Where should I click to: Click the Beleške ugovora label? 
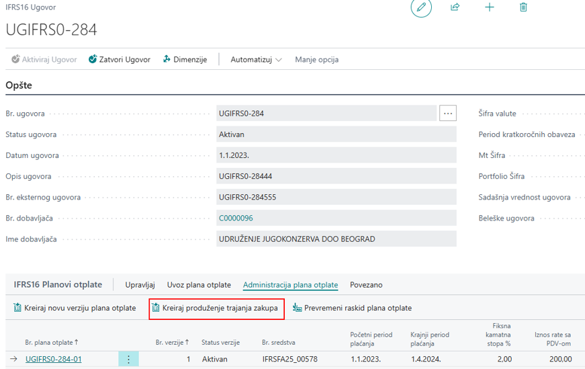506,218
